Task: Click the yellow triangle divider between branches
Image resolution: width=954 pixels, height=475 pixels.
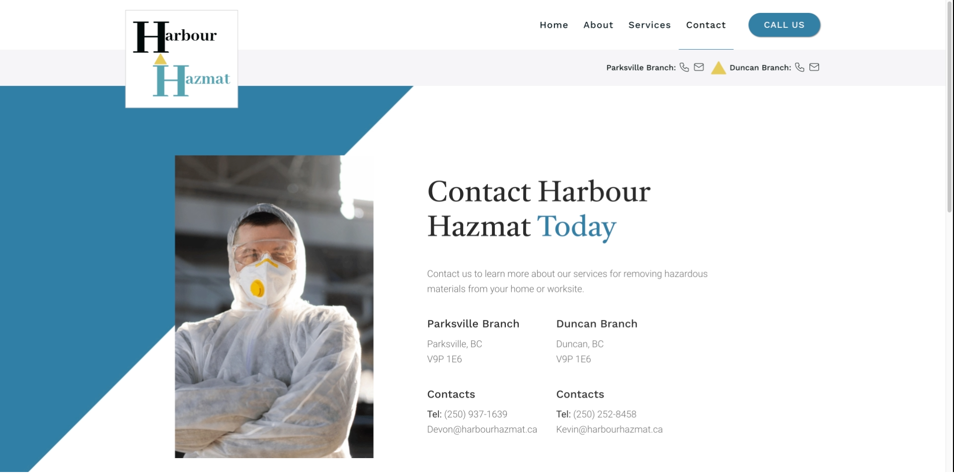Action: pos(718,68)
